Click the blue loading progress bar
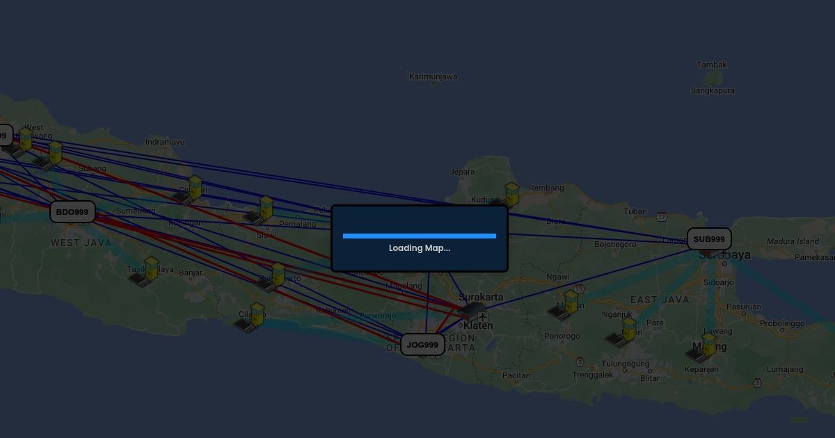The image size is (835, 438). [419, 236]
